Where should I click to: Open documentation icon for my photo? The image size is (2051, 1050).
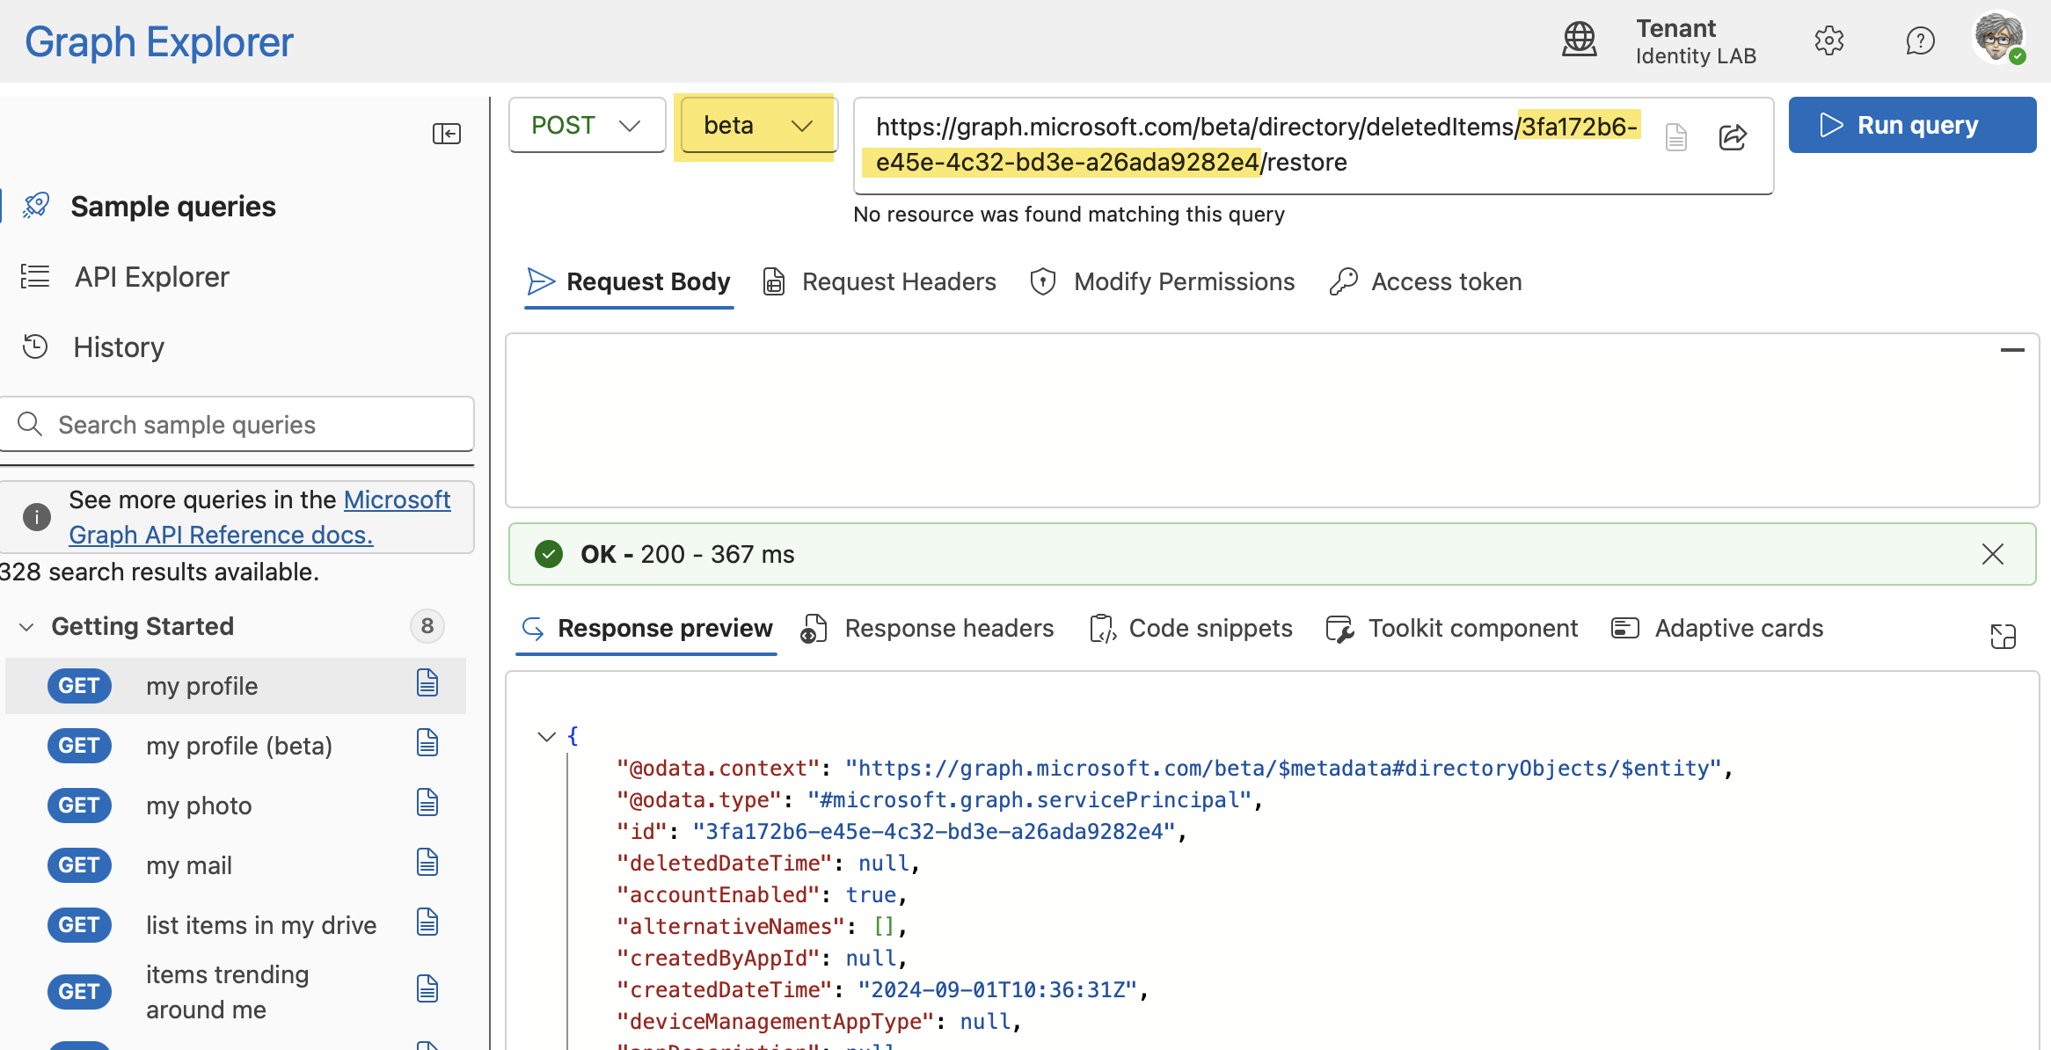tap(427, 803)
